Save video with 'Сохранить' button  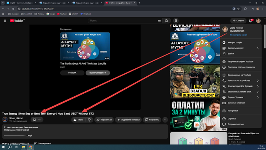[152, 120]
